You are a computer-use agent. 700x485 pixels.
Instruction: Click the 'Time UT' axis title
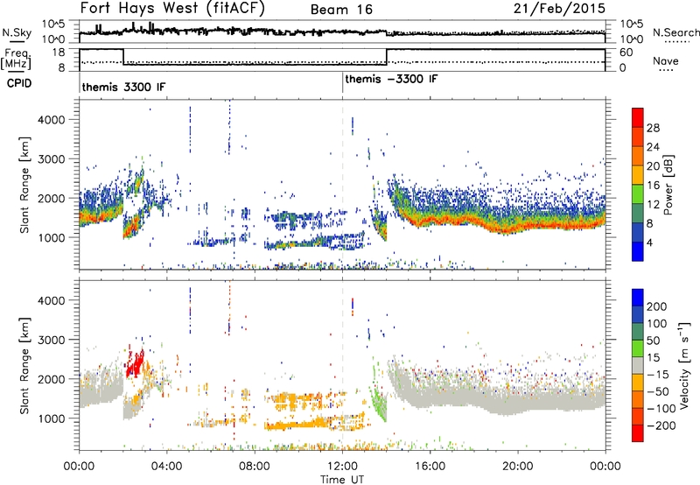[342, 480]
